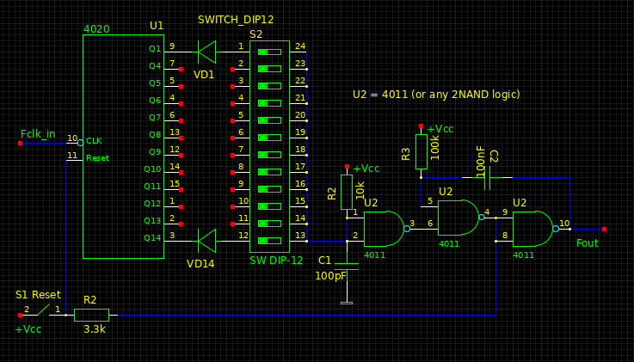This screenshot has width=634, height=362.
Task: Toggle DIP switch position 1 on S2
Action: (x=269, y=52)
